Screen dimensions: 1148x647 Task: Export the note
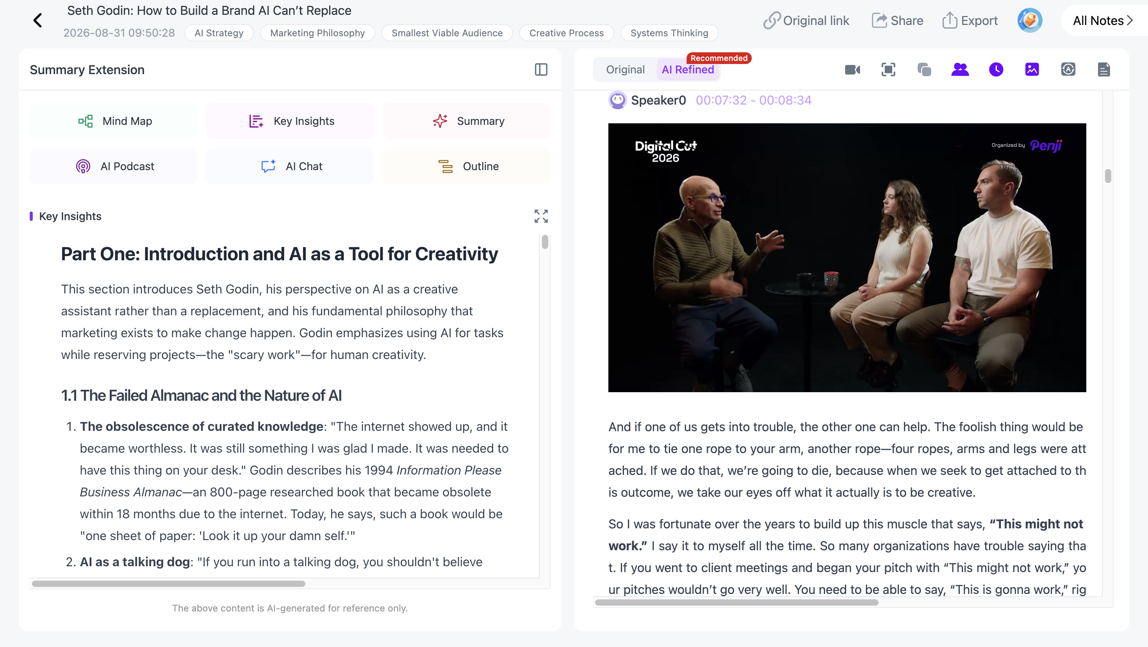point(970,20)
